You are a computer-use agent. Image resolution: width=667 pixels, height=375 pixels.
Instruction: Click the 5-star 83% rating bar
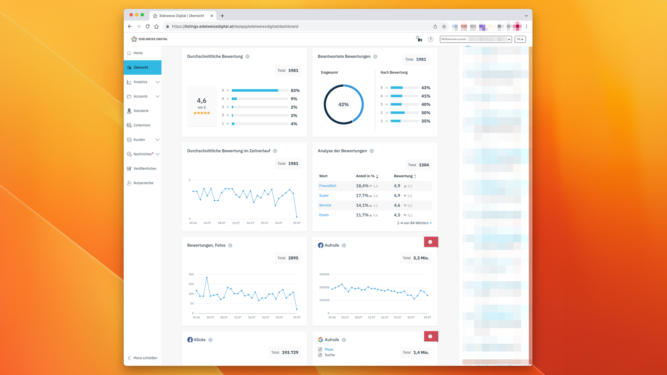[x=260, y=91]
